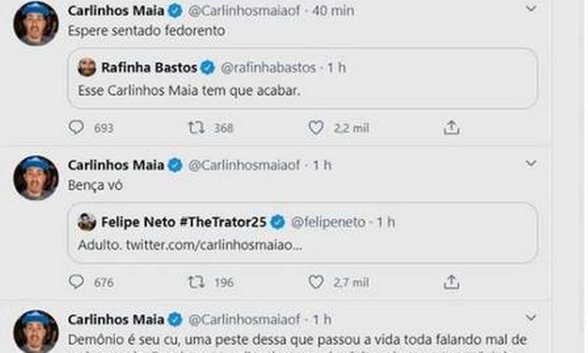Like the "Bença vó" tweet
Viewport: 588px width, 353px height.
click(316, 282)
